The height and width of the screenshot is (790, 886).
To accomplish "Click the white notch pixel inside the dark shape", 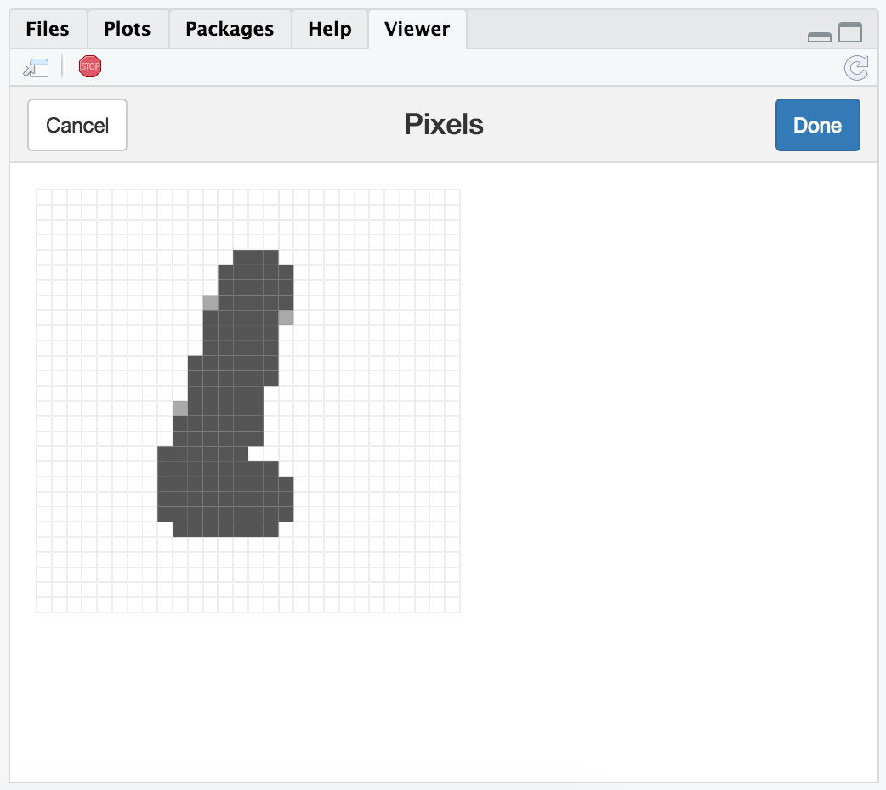I will coord(256,454).
